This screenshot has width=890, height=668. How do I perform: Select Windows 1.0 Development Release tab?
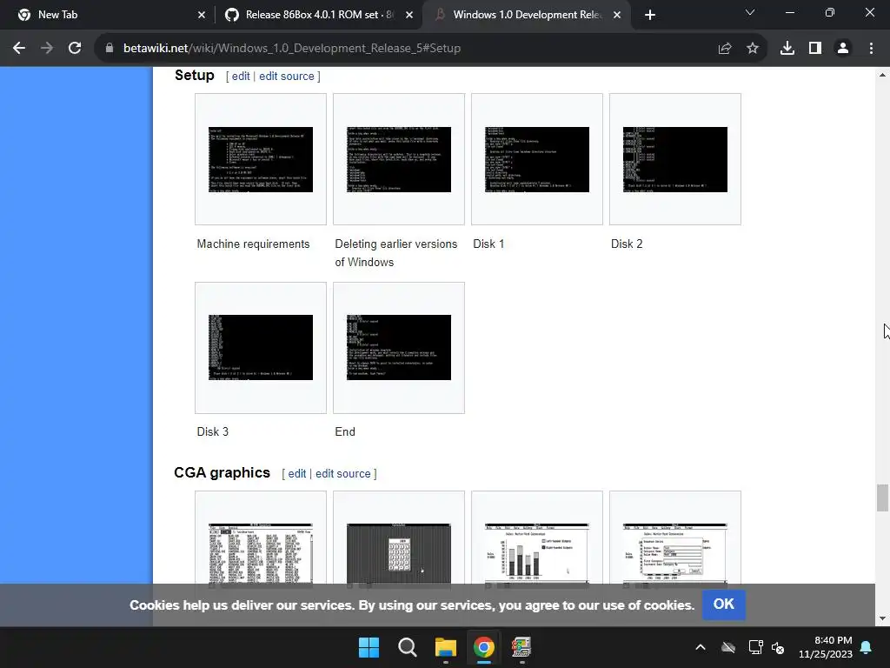tap(526, 15)
